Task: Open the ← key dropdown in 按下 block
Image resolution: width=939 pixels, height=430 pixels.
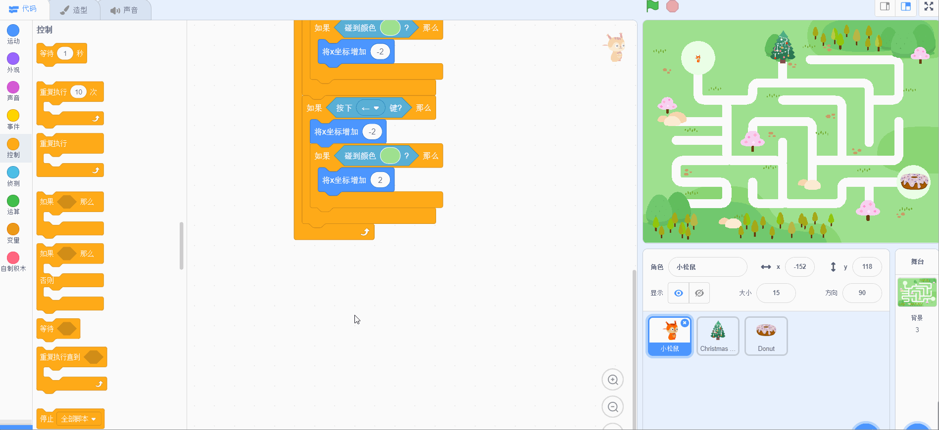Action: tap(370, 108)
